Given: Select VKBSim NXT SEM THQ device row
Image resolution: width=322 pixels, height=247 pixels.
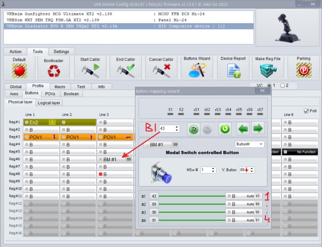Looking at the screenshot, I should point(128,20).
